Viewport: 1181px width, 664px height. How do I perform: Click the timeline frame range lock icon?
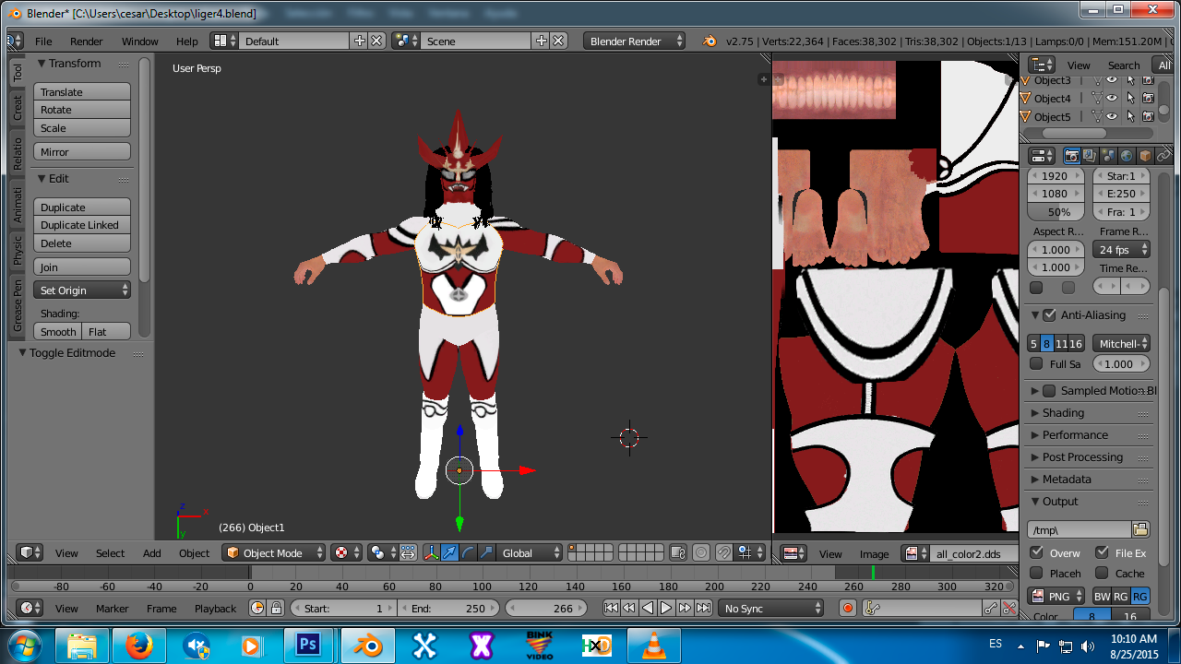[x=276, y=608]
